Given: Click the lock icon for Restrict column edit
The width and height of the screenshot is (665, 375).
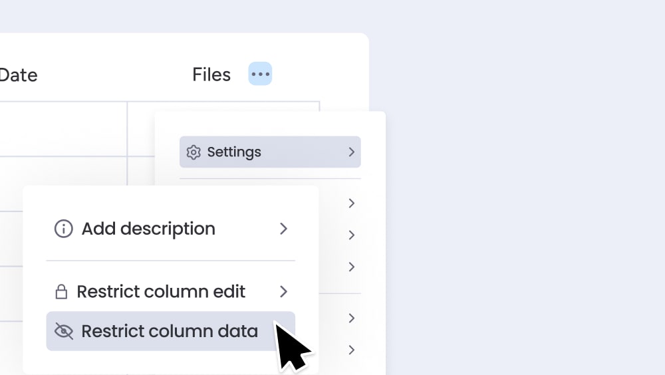Looking at the screenshot, I should coord(61,292).
